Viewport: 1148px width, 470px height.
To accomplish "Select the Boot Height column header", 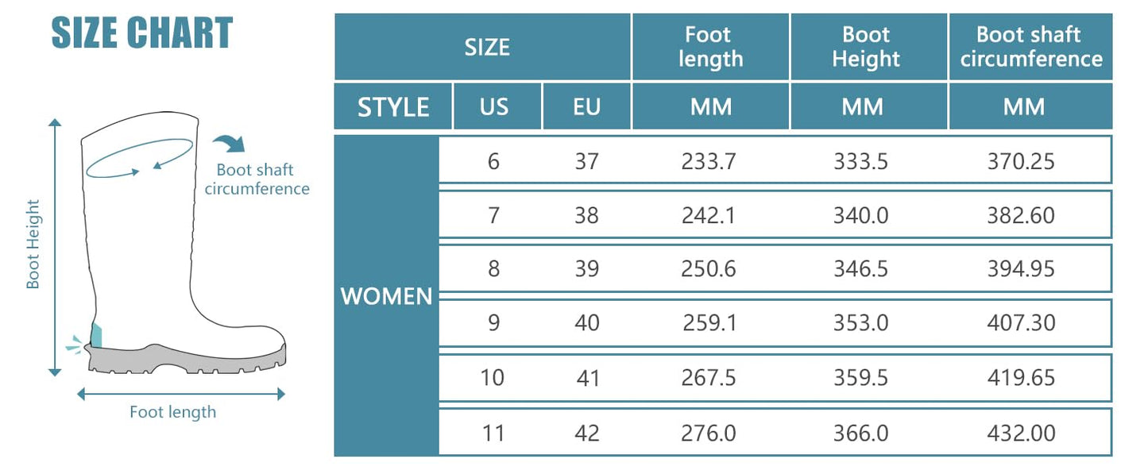I will pos(868,47).
